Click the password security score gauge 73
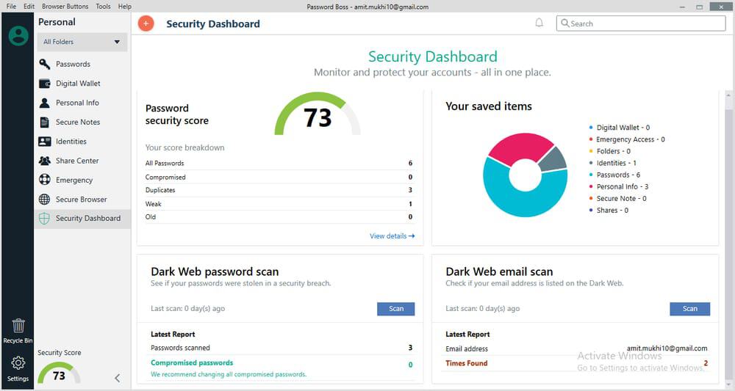The height and width of the screenshot is (391, 735). click(x=318, y=114)
